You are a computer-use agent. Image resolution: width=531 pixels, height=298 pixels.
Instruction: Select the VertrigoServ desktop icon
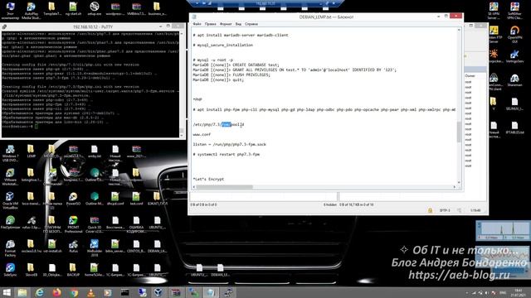coord(514,56)
